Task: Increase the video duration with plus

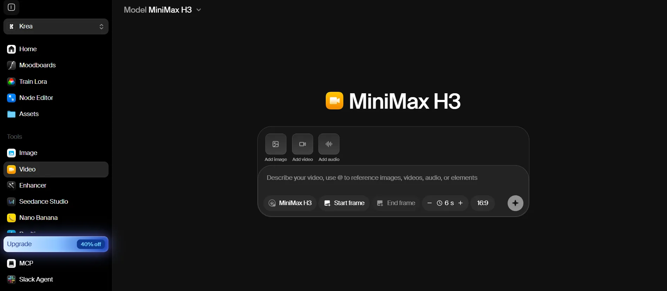Action: (461, 203)
